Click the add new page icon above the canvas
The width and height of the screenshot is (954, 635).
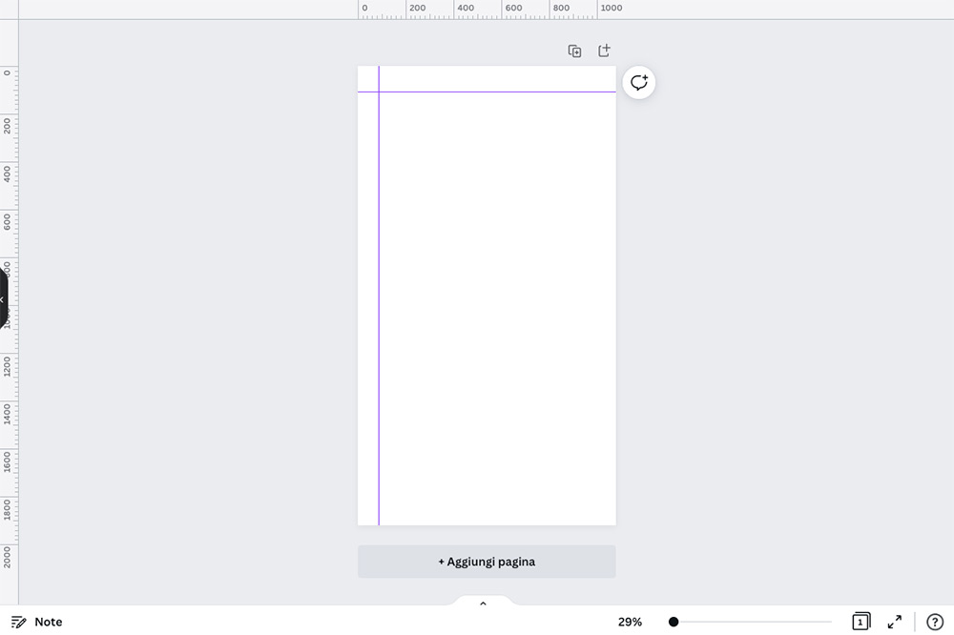pos(604,51)
